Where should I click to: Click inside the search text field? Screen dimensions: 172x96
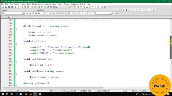click(x=13, y=13)
